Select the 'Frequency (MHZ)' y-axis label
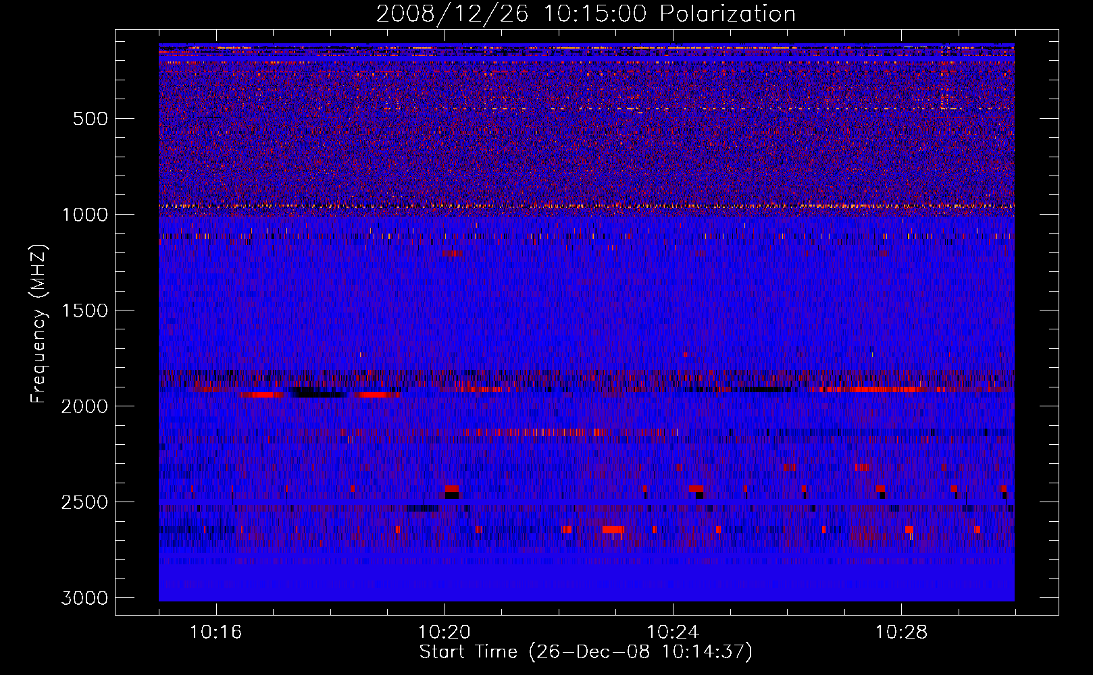1093x675 pixels. [x=39, y=324]
